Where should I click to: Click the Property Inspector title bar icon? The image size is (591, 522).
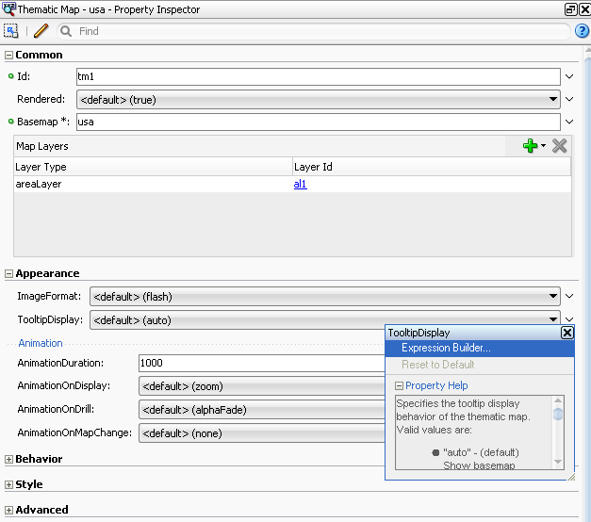[x=8, y=8]
